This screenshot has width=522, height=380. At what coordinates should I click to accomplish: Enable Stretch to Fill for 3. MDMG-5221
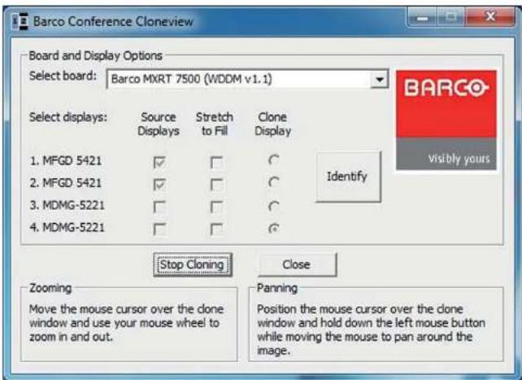click(x=216, y=207)
